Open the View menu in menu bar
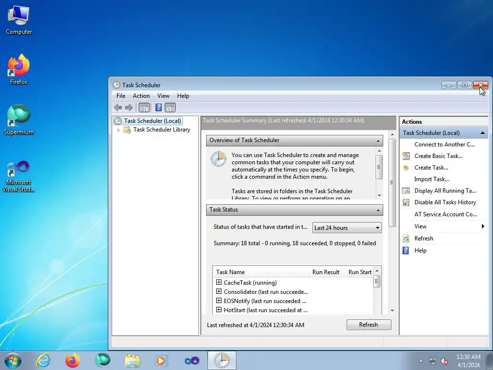The width and height of the screenshot is (493, 370). (x=164, y=96)
